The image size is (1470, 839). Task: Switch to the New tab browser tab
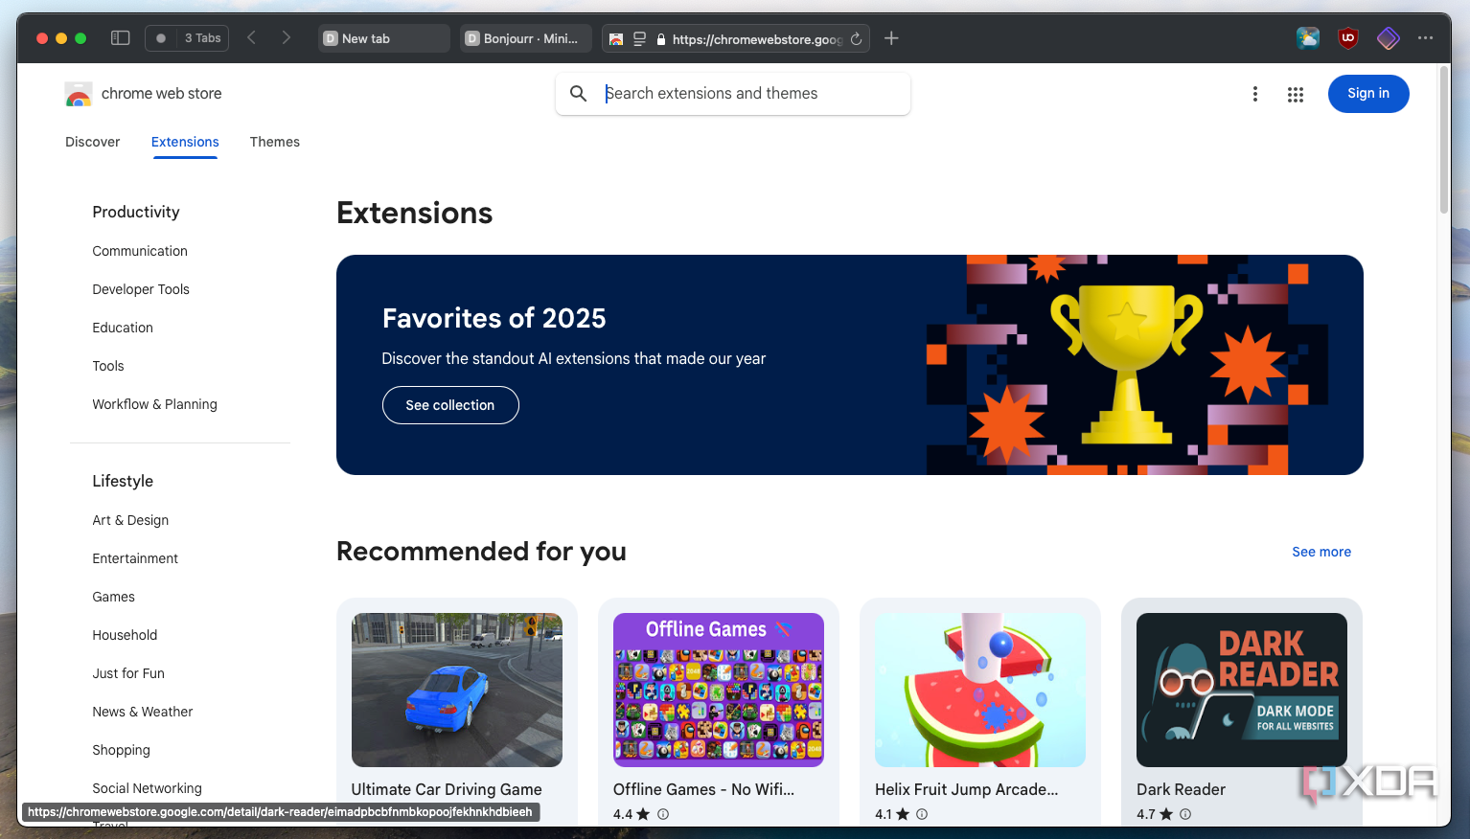pyautogui.click(x=384, y=38)
